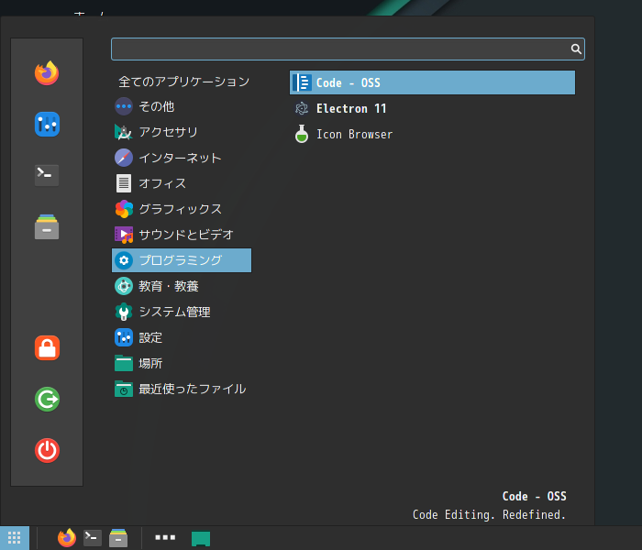Open the システム管理 category

click(x=182, y=312)
